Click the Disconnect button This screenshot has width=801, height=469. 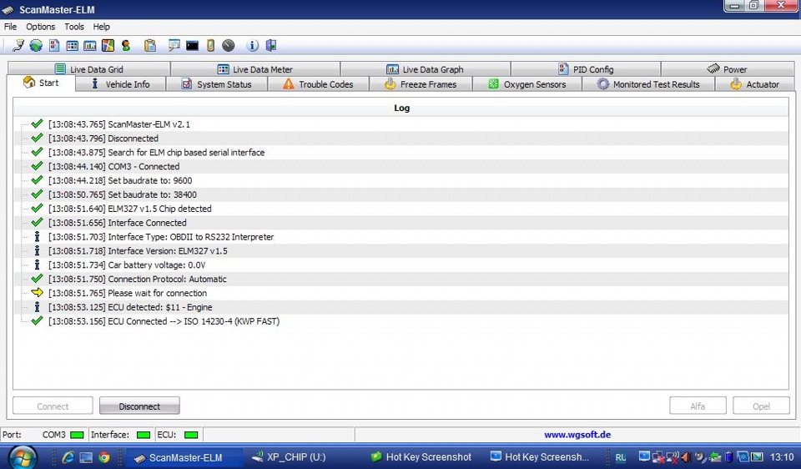pyautogui.click(x=139, y=406)
